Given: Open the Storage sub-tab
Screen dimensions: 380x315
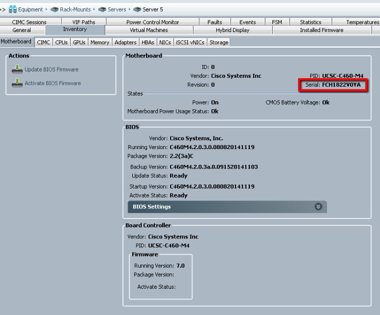Looking at the screenshot, I should point(219,42).
